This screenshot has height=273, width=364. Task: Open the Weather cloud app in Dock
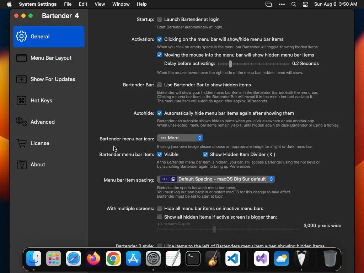tap(282, 258)
